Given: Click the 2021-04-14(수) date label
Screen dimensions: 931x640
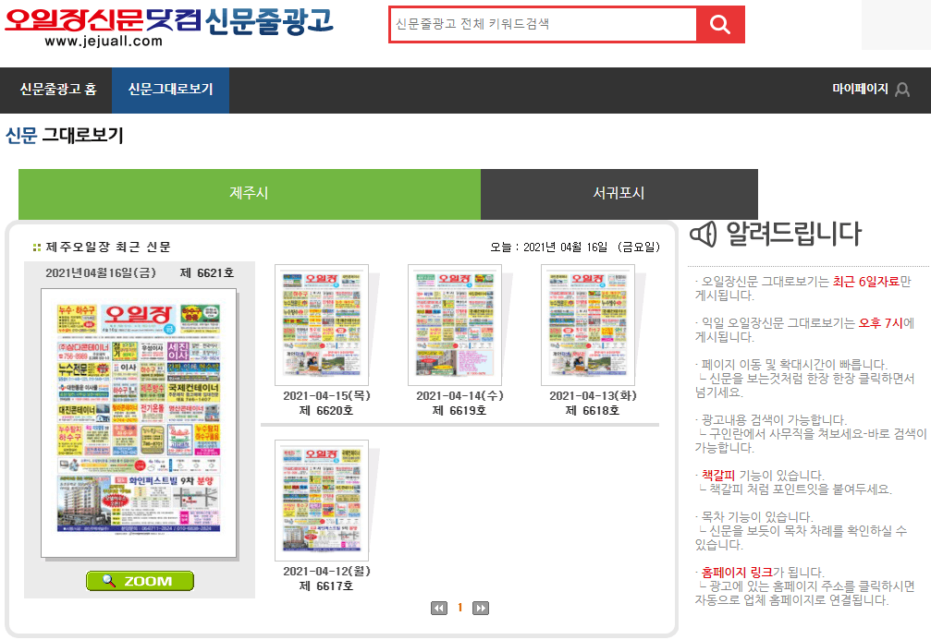Looking at the screenshot, I should (x=459, y=395).
